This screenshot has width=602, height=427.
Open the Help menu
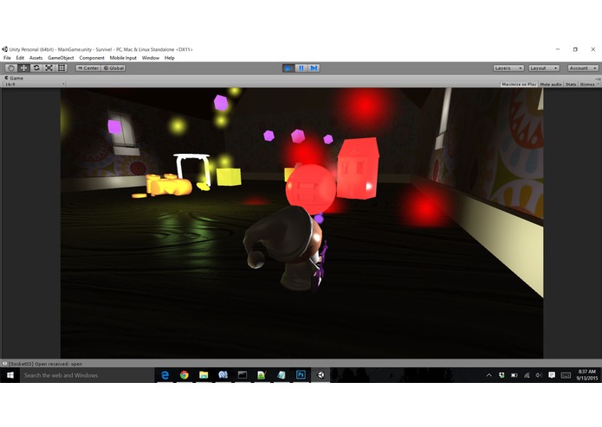pyautogui.click(x=169, y=58)
